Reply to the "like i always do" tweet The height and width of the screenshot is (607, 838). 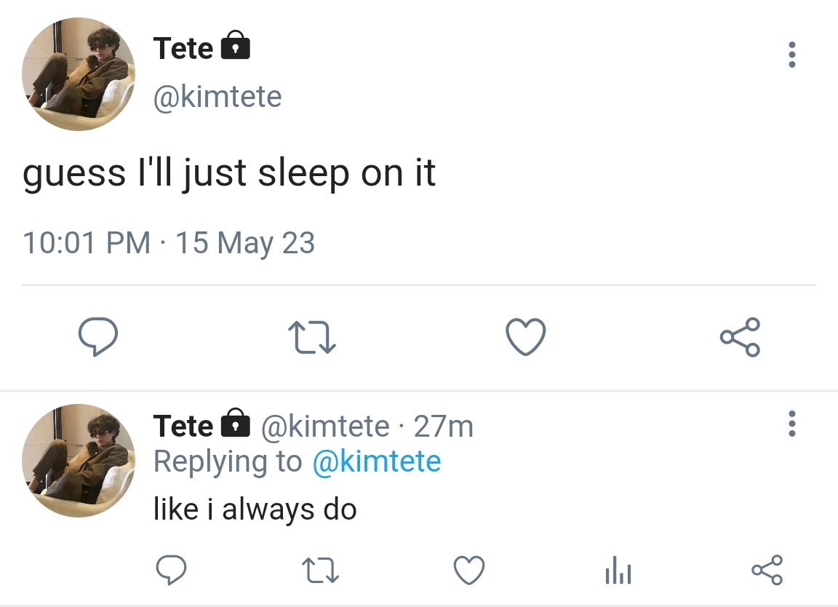(171, 570)
